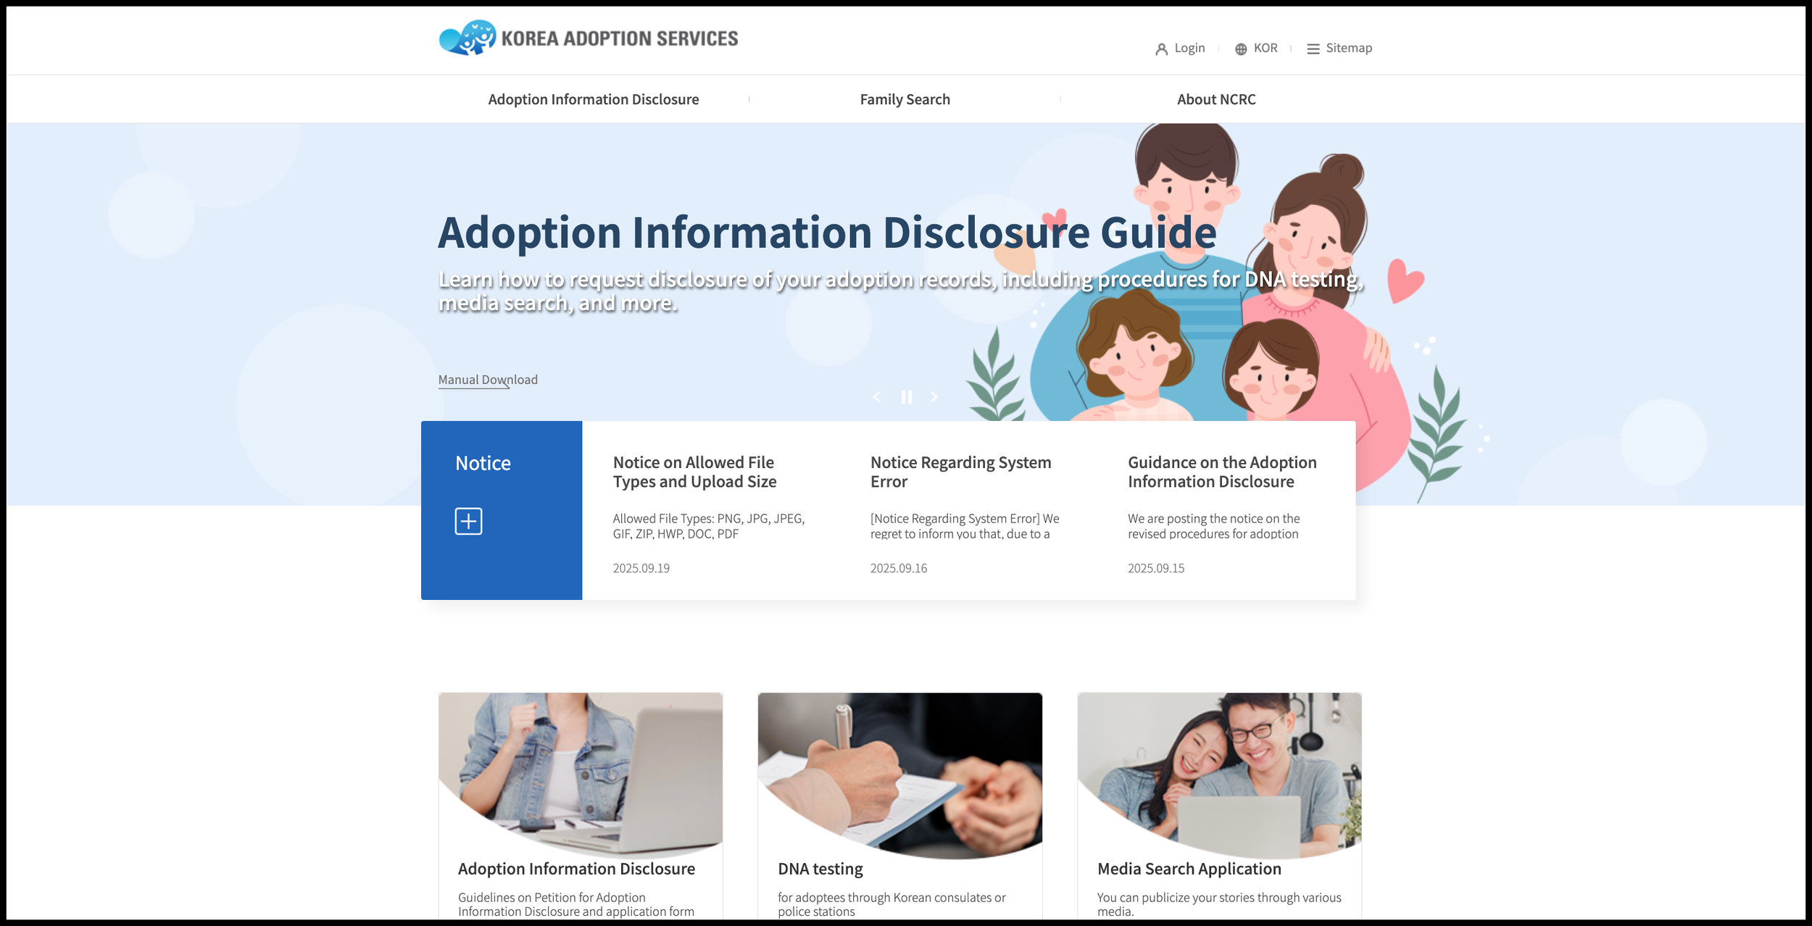Go to next banner slide
Image resolution: width=1812 pixels, height=926 pixels.
click(934, 397)
